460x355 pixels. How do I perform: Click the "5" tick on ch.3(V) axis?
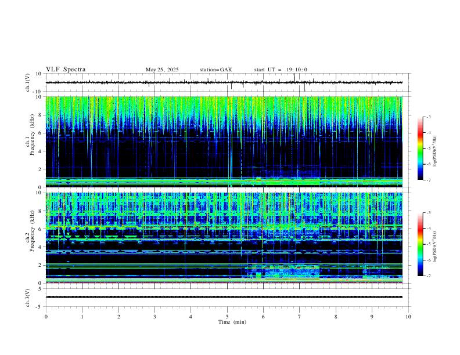[x=41, y=288]
